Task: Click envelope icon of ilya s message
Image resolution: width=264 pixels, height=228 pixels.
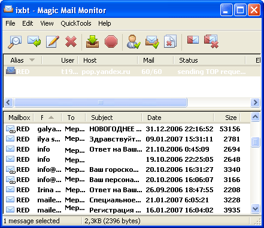Action: [10, 138]
